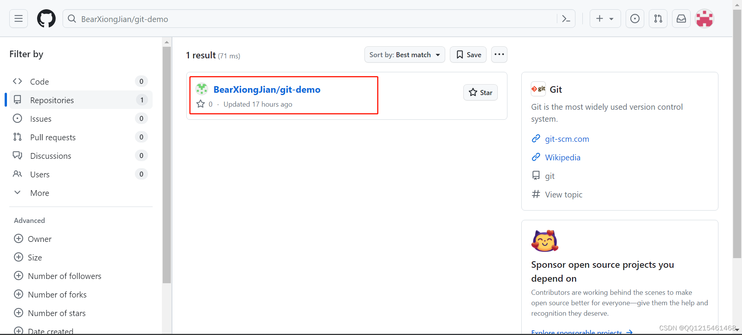Expand the create-new dropdown arrow
742x335 pixels.
[611, 19]
